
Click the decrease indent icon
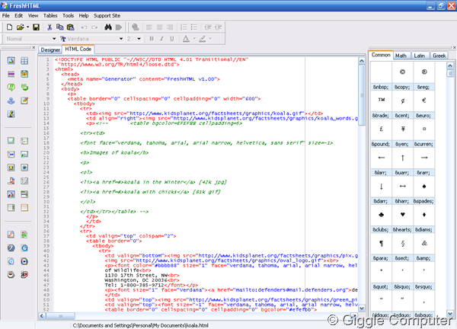coord(208,27)
